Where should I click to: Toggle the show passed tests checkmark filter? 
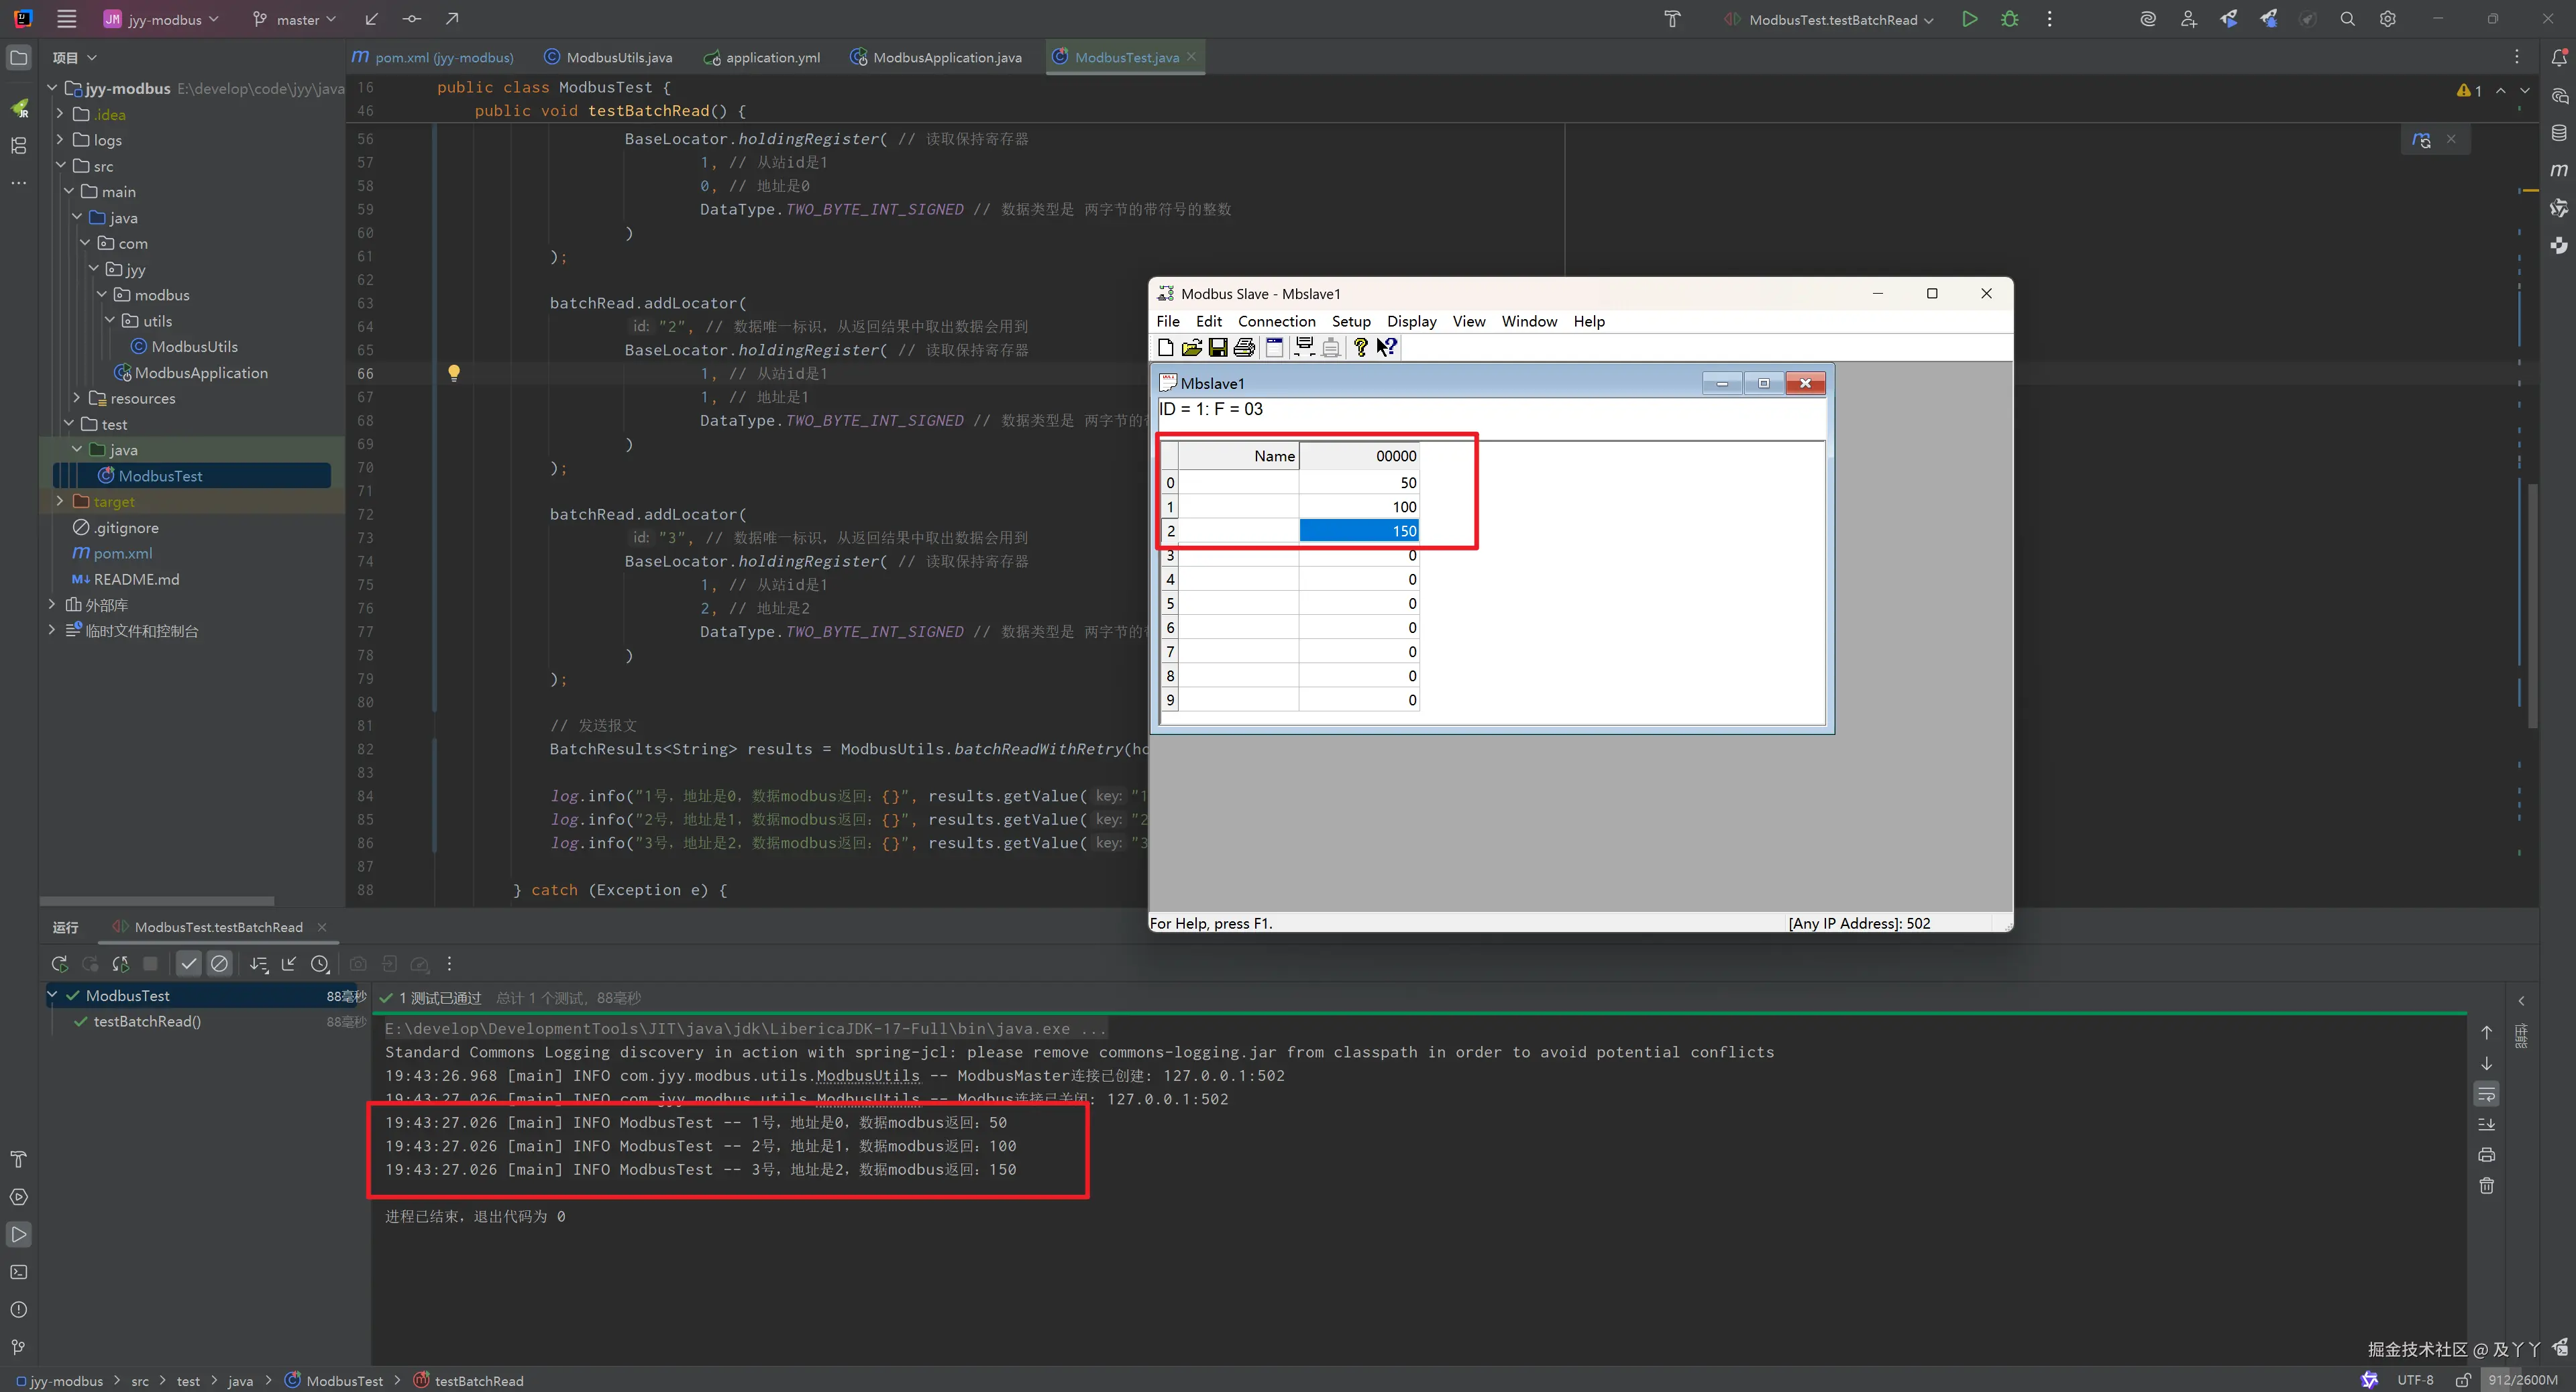click(189, 964)
